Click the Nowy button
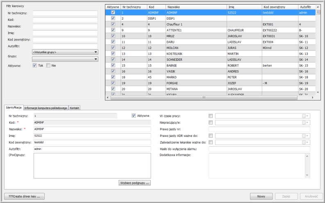This screenshot has height=203, width=325. [261, 196]
